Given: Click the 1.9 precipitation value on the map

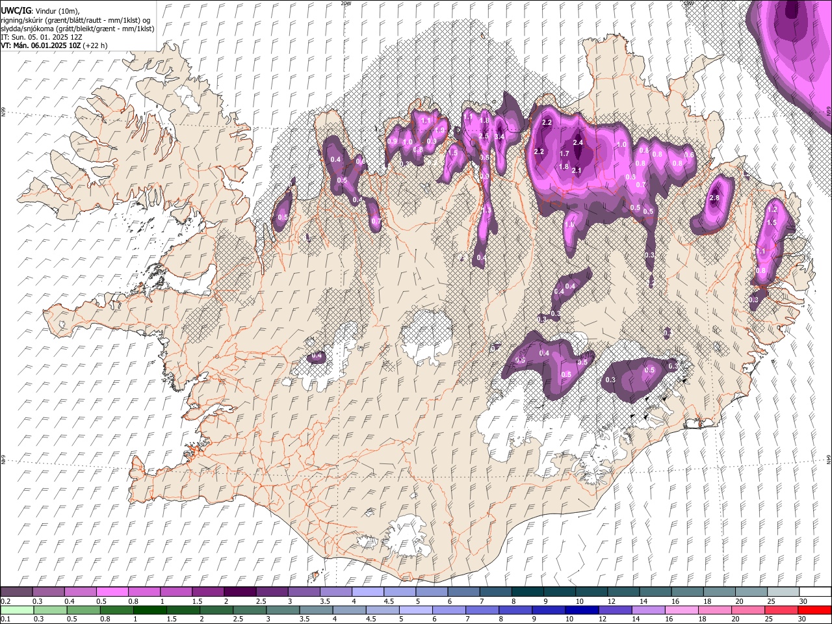Looking at the screenshot, I should tap(439, 130).
